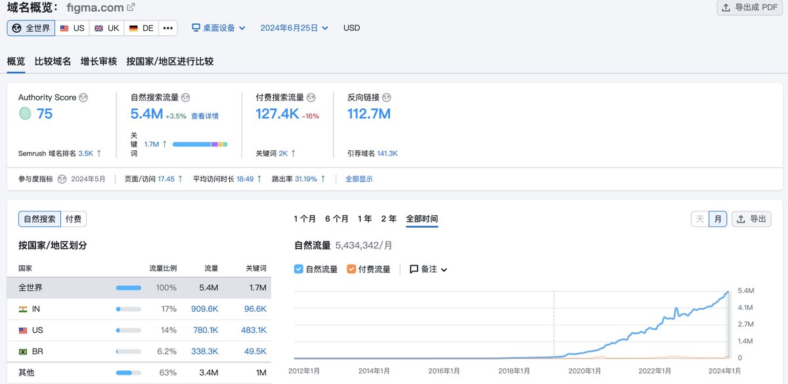The height and width of the screenshot is (384, 788).
Task: Open date picker 2024年6月25日
Action: click(294, 28)
